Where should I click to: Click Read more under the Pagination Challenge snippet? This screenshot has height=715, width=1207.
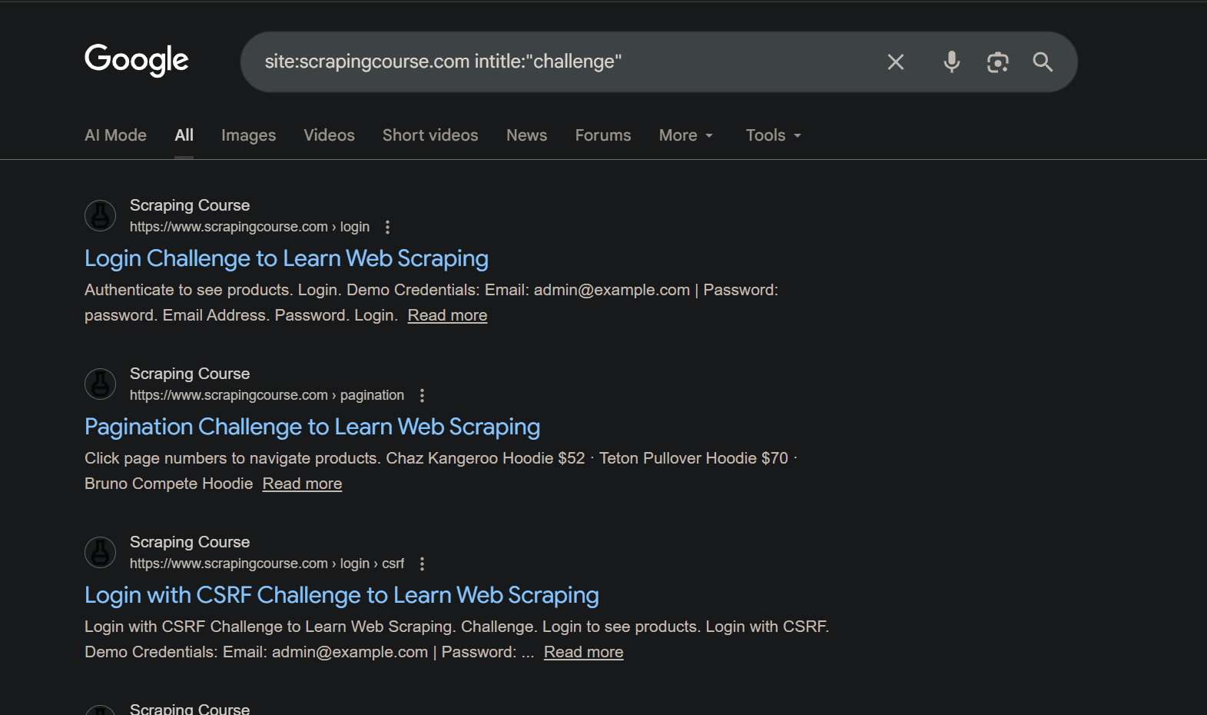[302, 484]
